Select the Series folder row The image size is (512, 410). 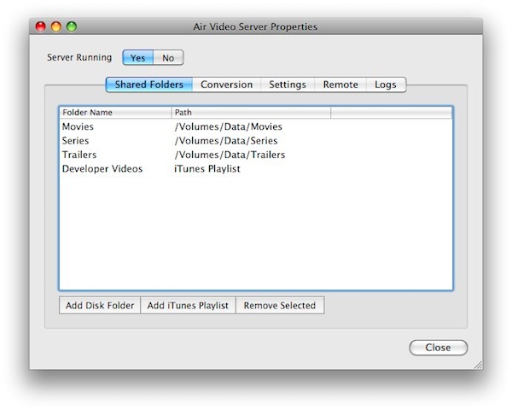point(256,141)
